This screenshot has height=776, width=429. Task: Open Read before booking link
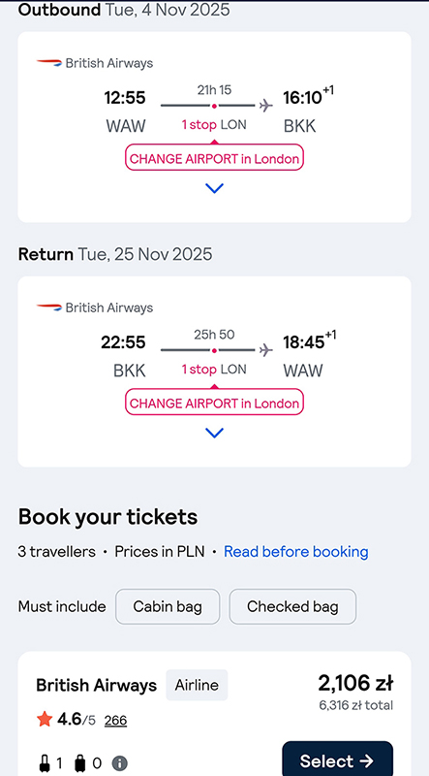coord(296,551)
